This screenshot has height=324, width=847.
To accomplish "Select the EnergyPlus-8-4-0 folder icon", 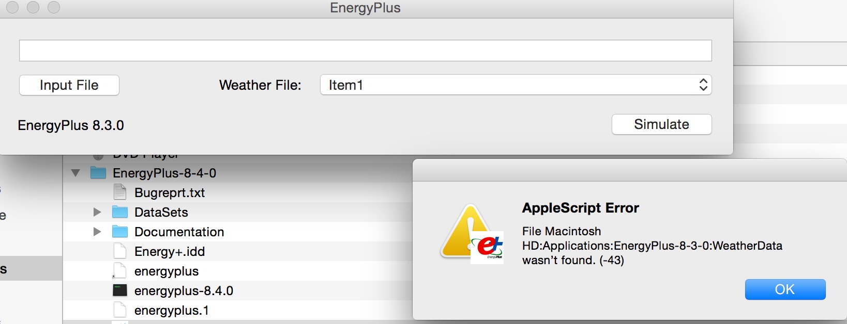I will (x=98, y=172).
